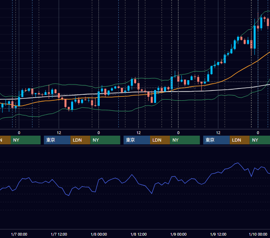270x238 pixels.
Task: Click the 1/8 12:00 date label
Action: pyautogui.click(x=139, y=234)
